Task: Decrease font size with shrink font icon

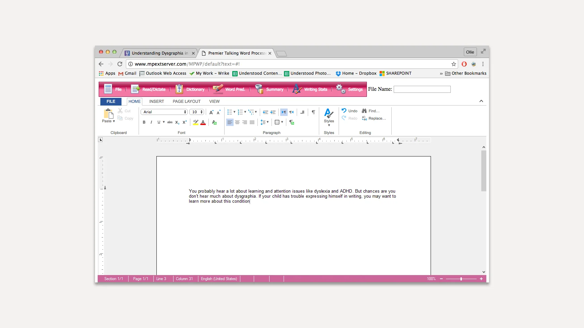Action: pos(218,112)
